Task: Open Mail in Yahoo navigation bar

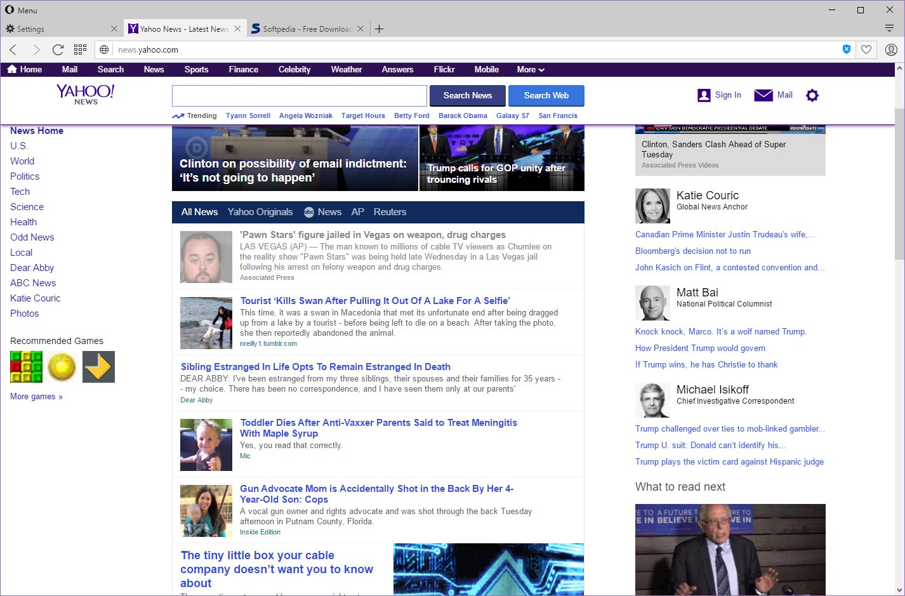Action: click(70, 69)
